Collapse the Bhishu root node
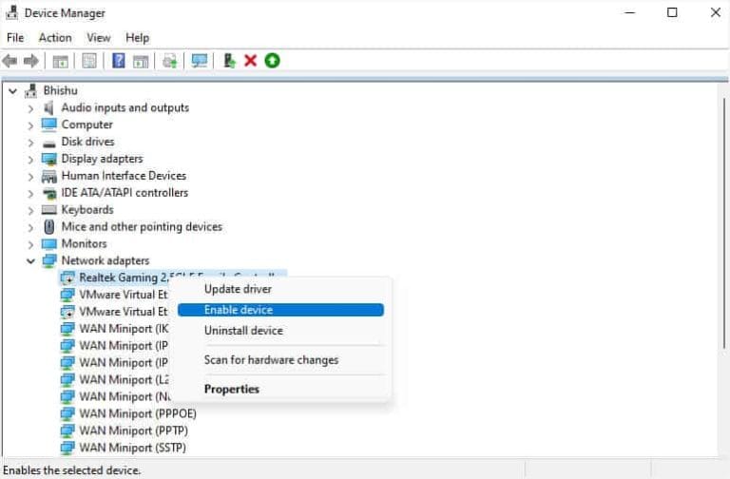Viewport: 730px width, 479px height. tap(12, 91)
